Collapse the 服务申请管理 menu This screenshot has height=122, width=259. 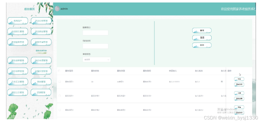click(41, 42)
